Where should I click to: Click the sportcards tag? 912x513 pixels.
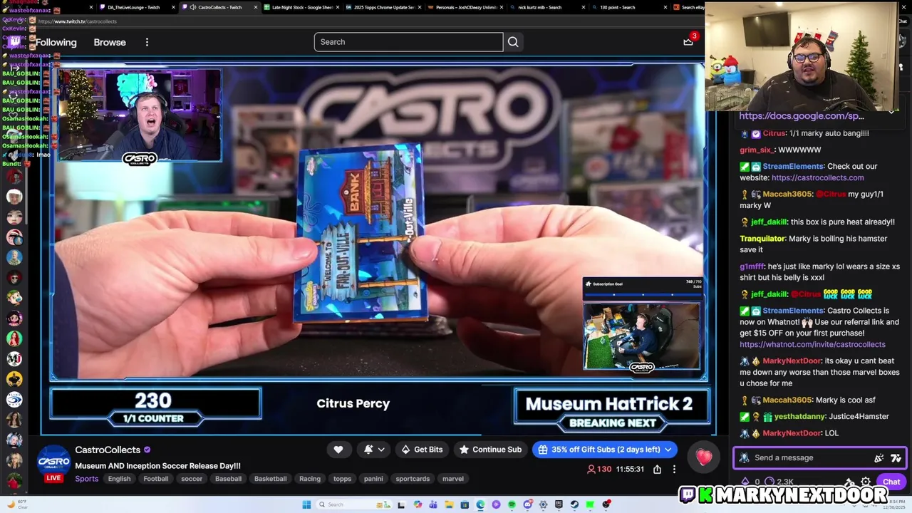pyautogui.click(x=413, y=479)
